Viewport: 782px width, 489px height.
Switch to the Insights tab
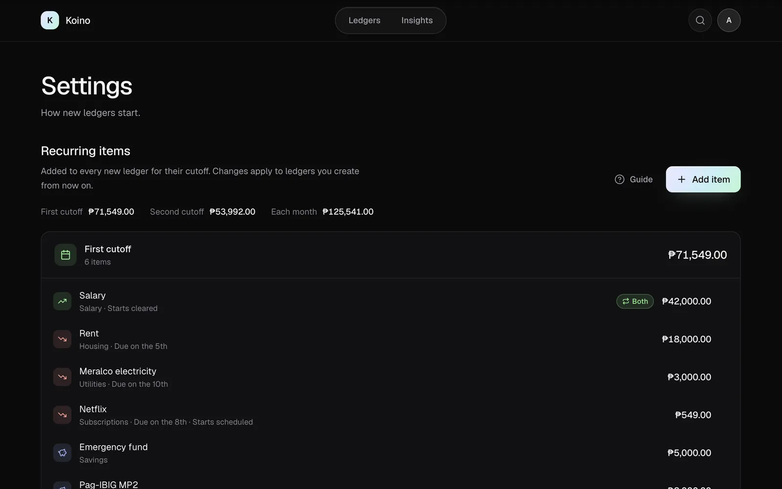(417, 21)
